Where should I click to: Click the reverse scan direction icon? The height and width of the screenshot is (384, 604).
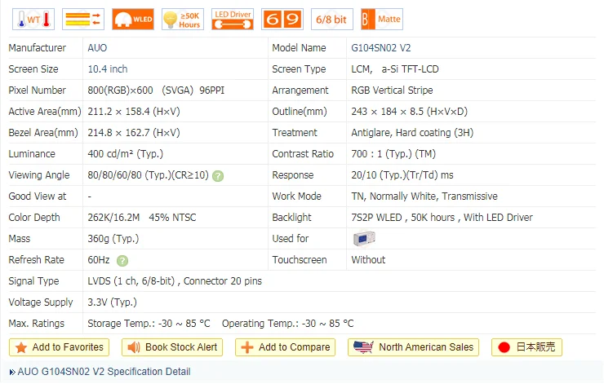(x=83, y=20)
